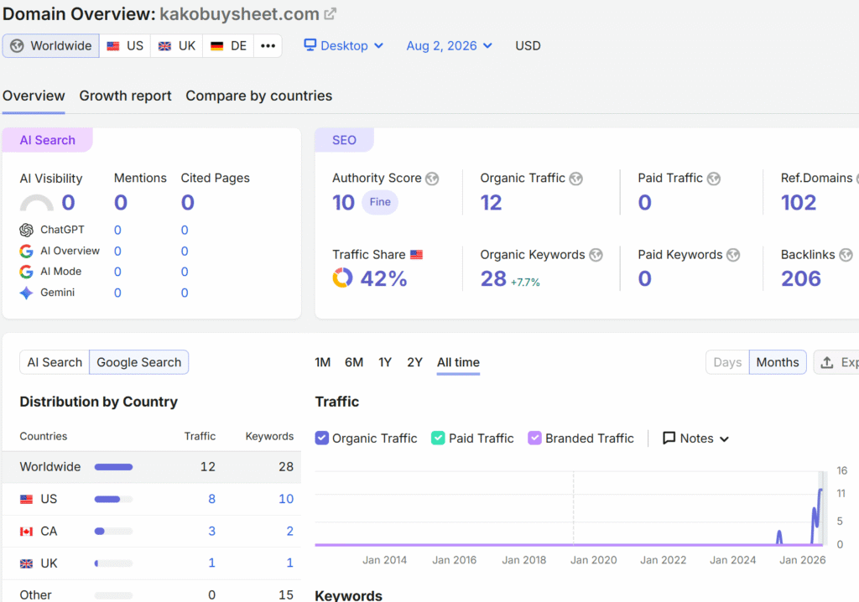Open the Aug 2, 2026 date dropdown
This screenshot has height=602, width=859.
point(450,46)
